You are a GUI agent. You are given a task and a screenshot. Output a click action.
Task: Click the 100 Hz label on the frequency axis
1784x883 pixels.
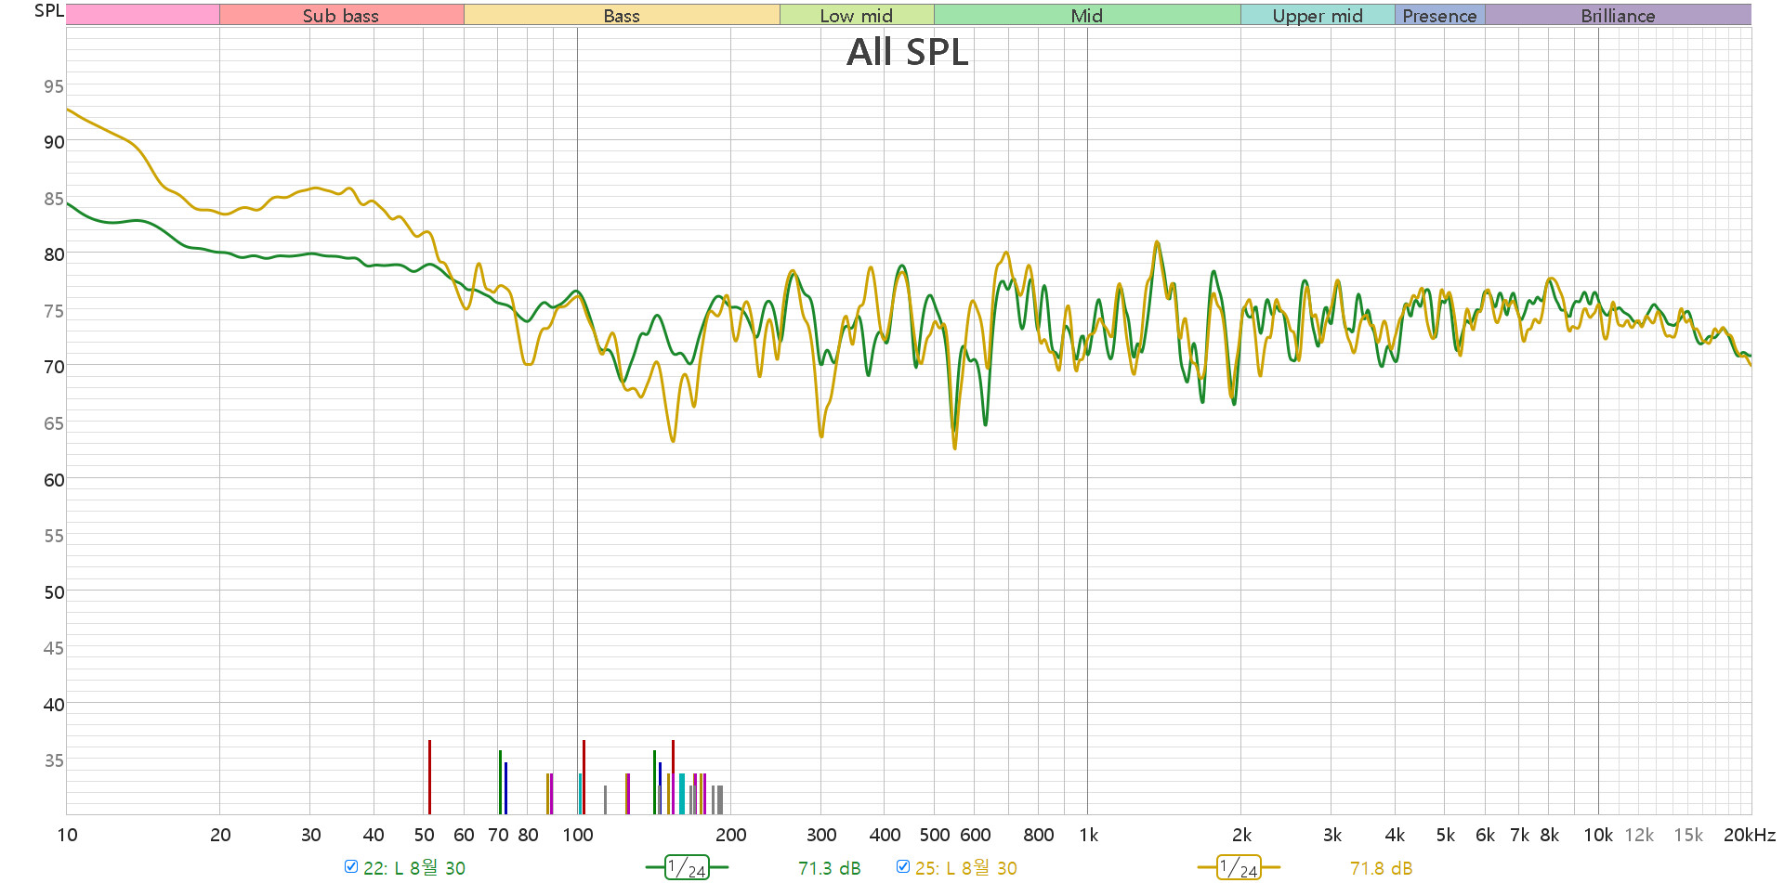point(577,835)
